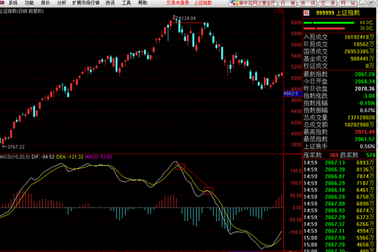Click the 指数涨跌 value -3.08
Viewport: 378px width, 252px height.
[x=369, y=96]
